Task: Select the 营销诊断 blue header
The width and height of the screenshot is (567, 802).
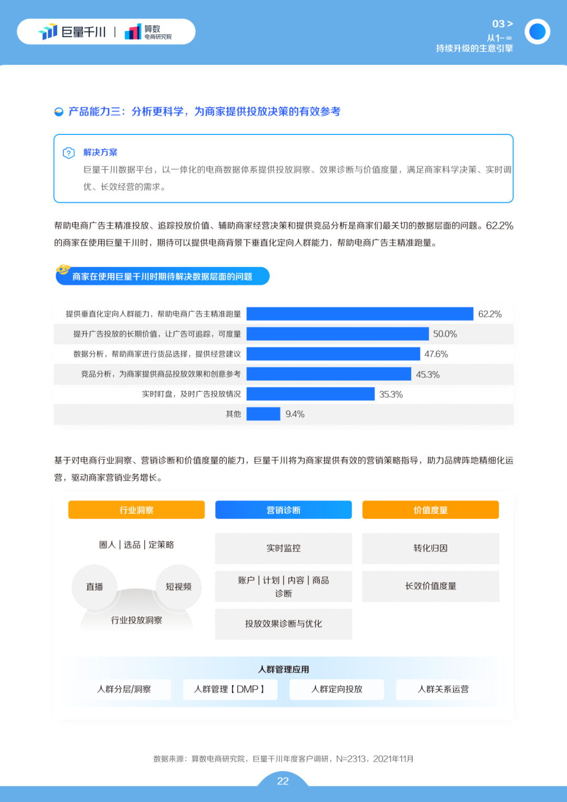Action: [283, 510]
